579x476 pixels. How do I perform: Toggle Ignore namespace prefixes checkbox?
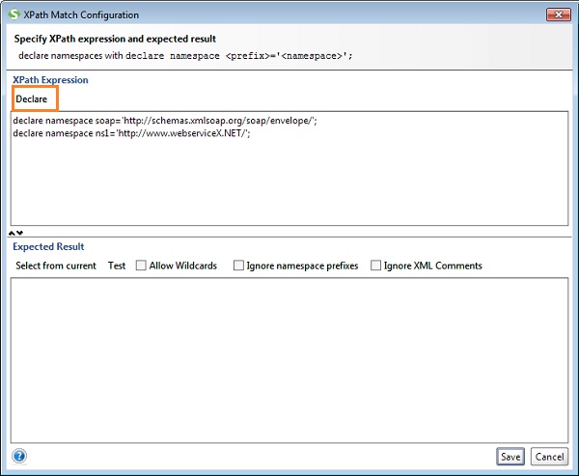238,266
